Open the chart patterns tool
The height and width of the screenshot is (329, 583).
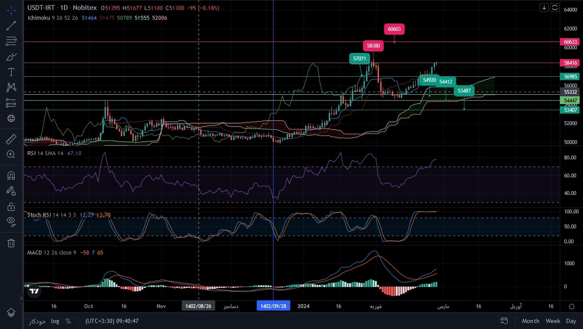pos(11,87)
